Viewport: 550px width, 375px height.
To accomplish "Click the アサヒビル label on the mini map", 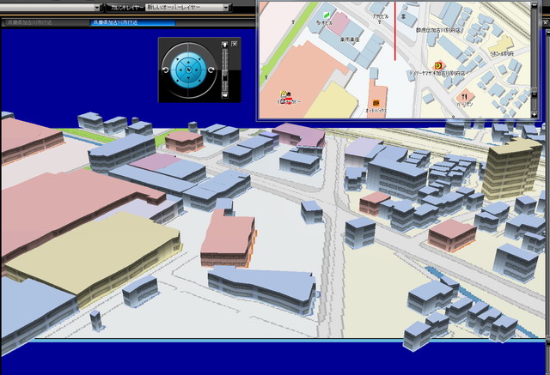I will pyautogui.click(x=381, y=16).
